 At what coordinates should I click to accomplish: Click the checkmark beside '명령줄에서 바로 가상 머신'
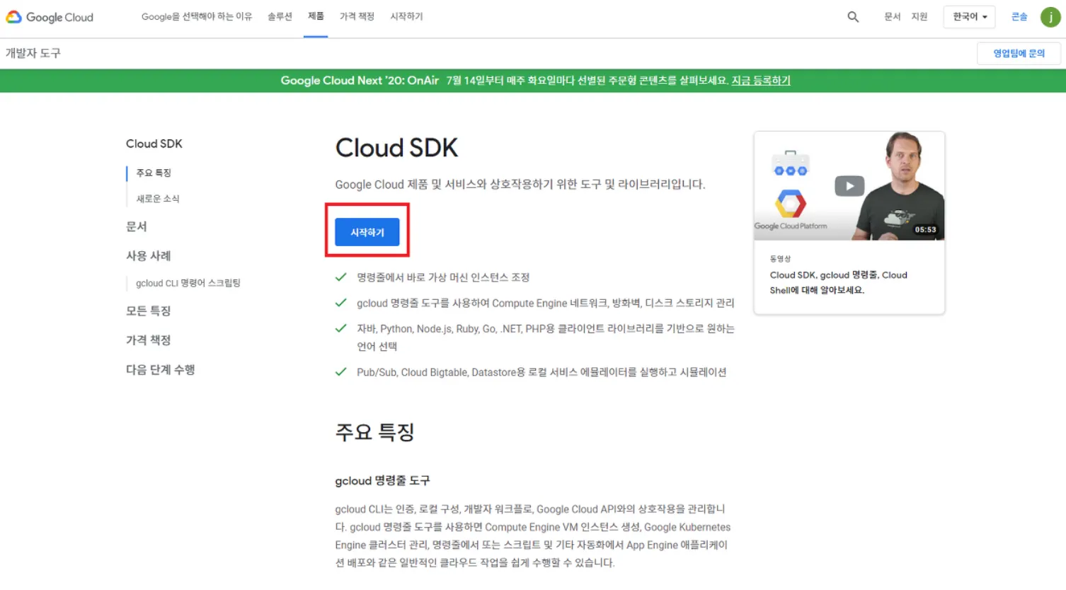341,277
